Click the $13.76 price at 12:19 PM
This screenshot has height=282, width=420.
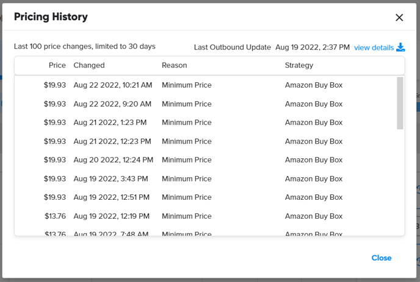coord(55,216)
